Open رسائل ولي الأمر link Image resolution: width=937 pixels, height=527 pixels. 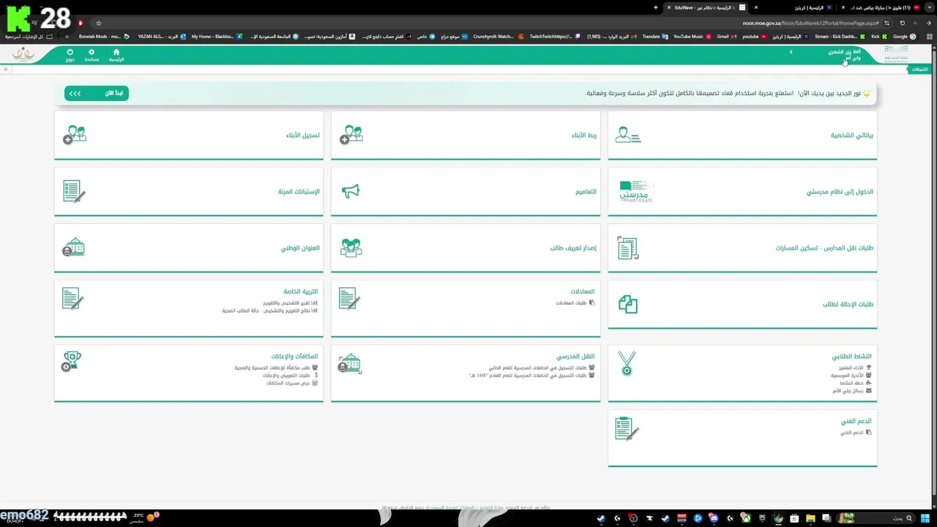(x=852, y=391)
